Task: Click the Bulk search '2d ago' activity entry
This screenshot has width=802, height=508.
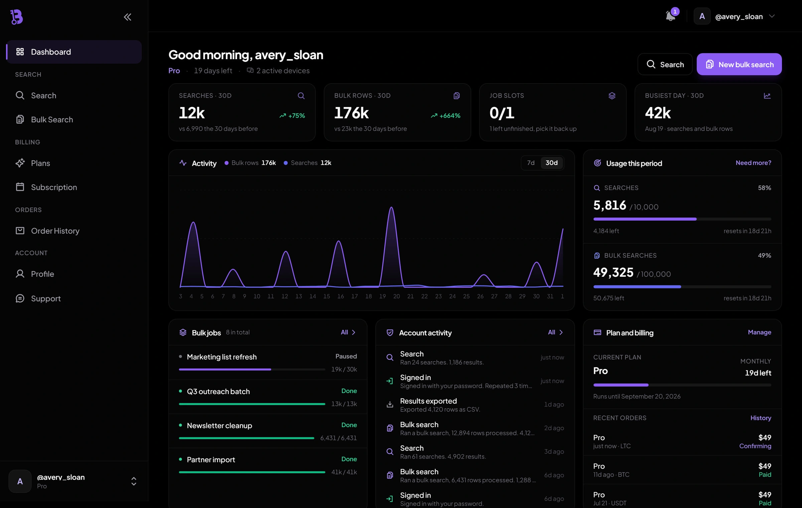Action: [x=475, y=428]
